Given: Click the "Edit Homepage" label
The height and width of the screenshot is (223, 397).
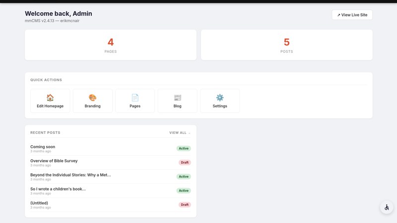Looking at the screenshot, I should tap(50, 106).
